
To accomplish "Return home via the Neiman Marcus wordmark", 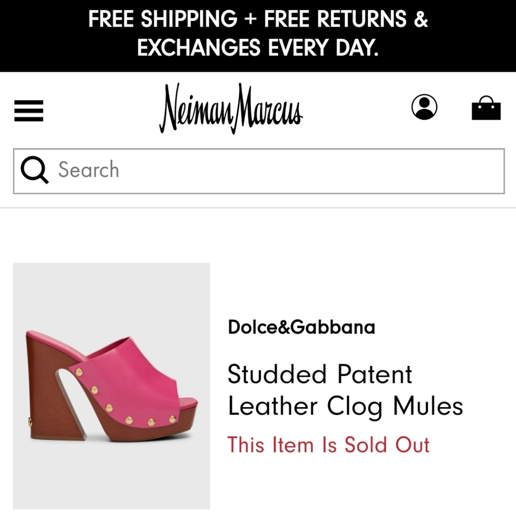I will point(232,110).
